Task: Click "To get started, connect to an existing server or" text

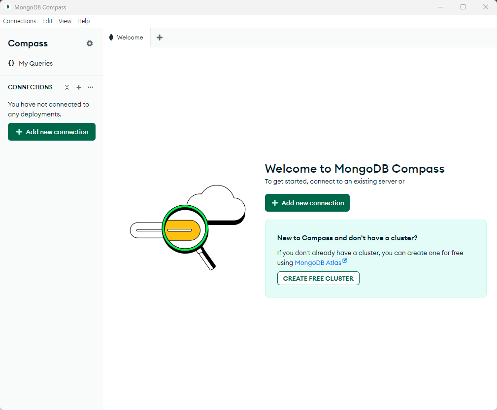Action: 335,182
